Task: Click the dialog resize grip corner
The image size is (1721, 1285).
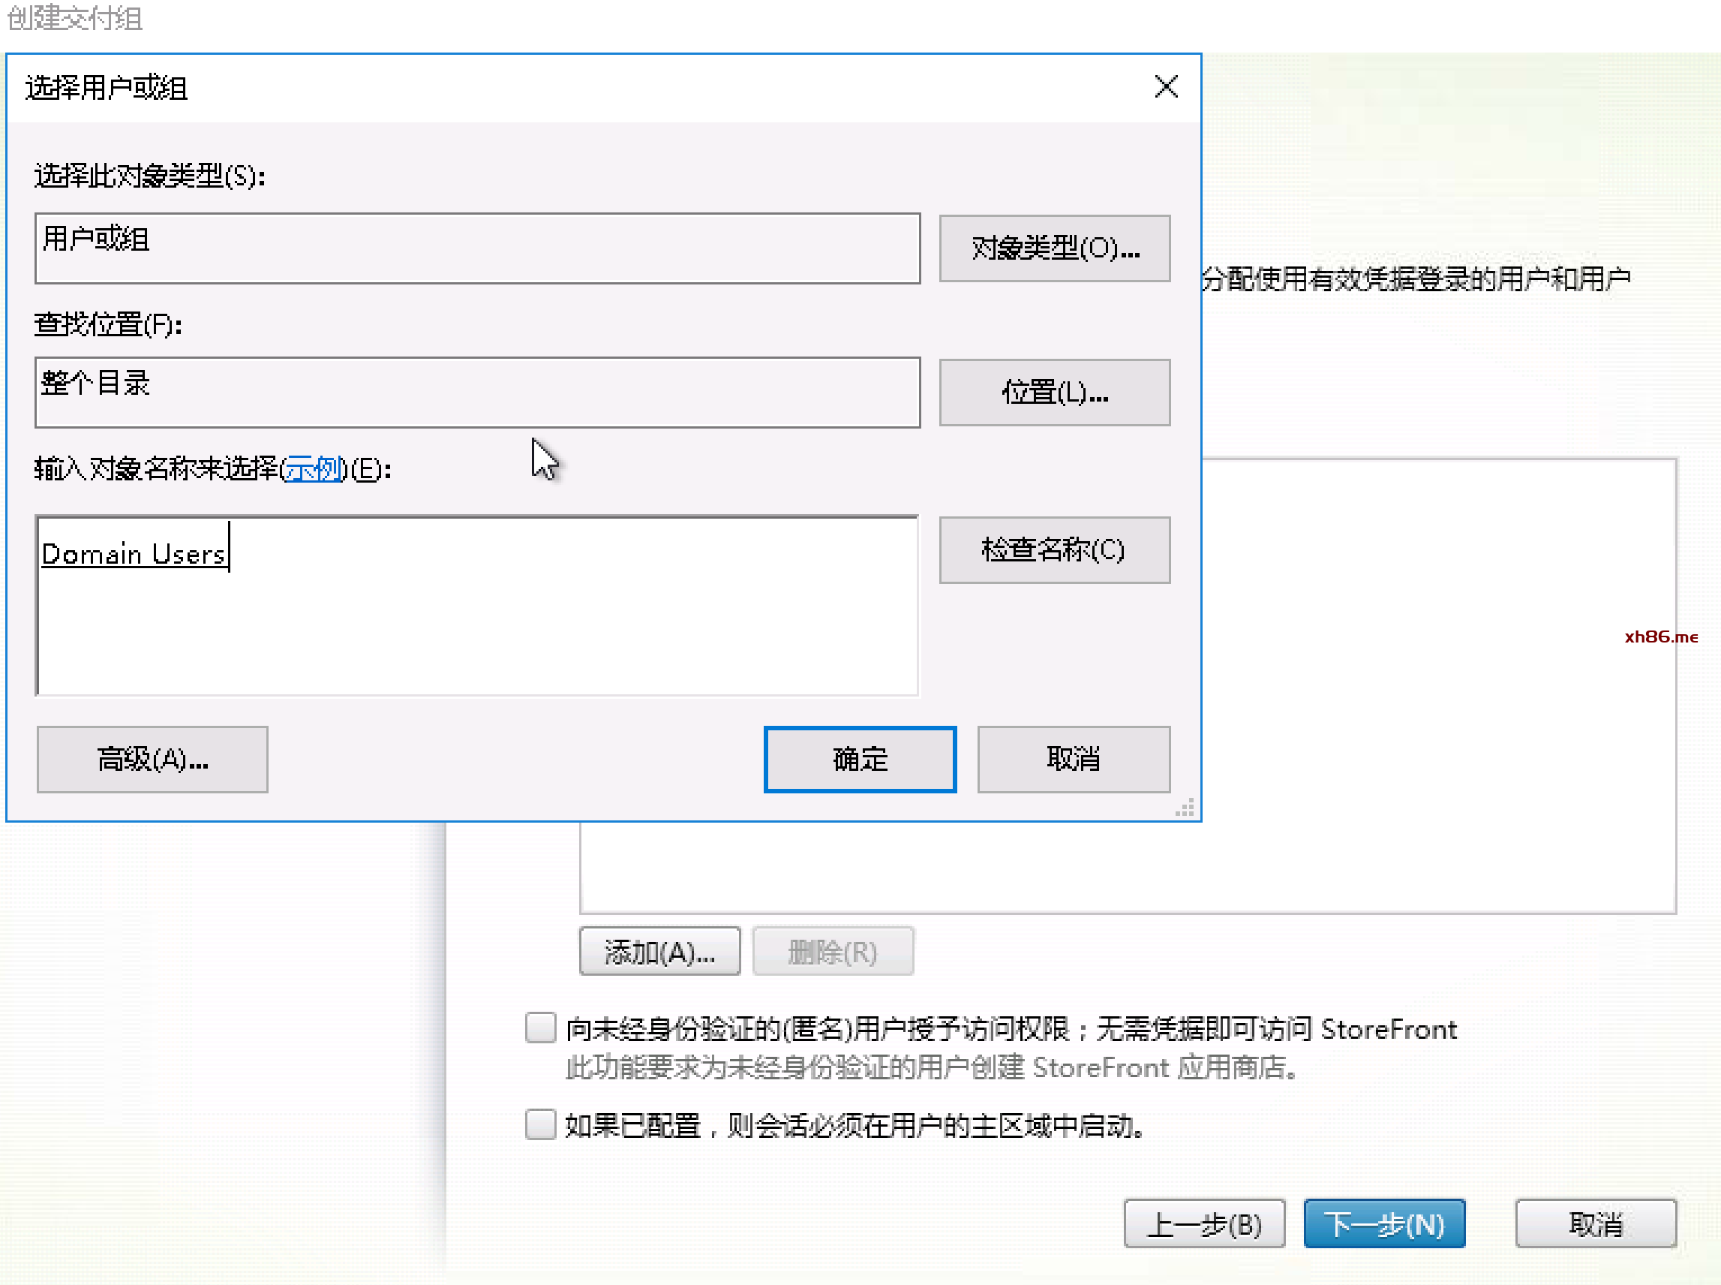Action: click(1185, 808)
